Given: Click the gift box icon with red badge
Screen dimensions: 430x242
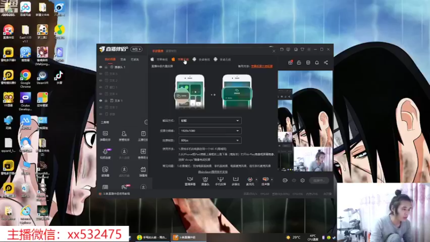Looking at the screenshot, I should (290, 62).
